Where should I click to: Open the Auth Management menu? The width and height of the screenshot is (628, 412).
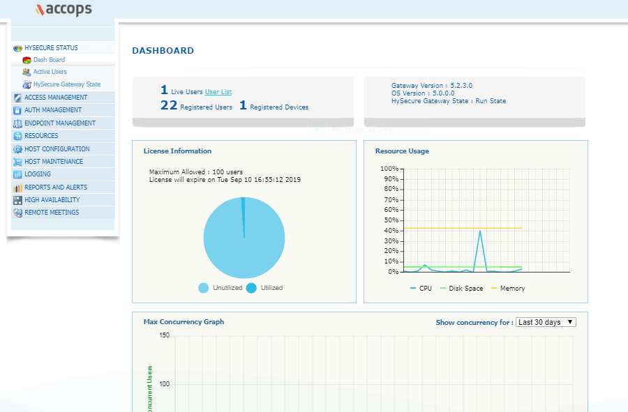coord(63,110)
